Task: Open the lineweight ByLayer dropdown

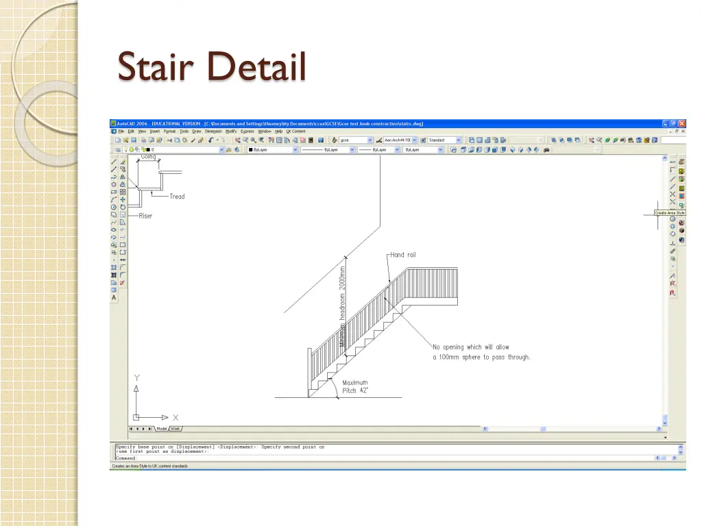Action: tap(397, 150)
